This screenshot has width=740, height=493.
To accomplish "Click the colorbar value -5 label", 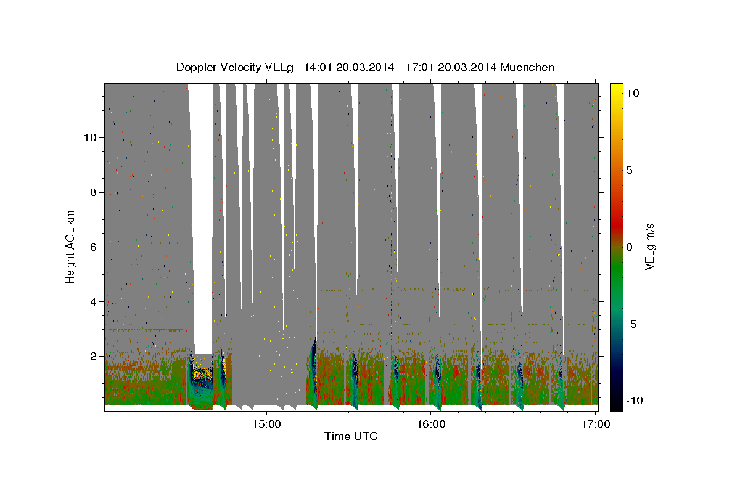I will point(631,324).
